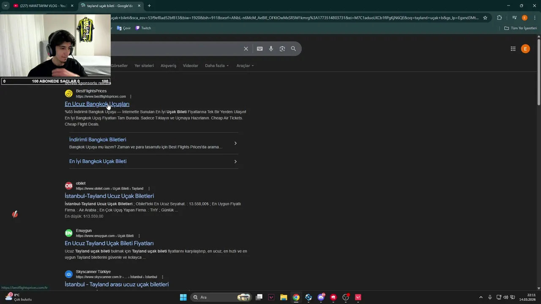This screenshot has width=541, height=304.
Task: Open more options for BestFlightsPrices result
Action: [131, 97]
